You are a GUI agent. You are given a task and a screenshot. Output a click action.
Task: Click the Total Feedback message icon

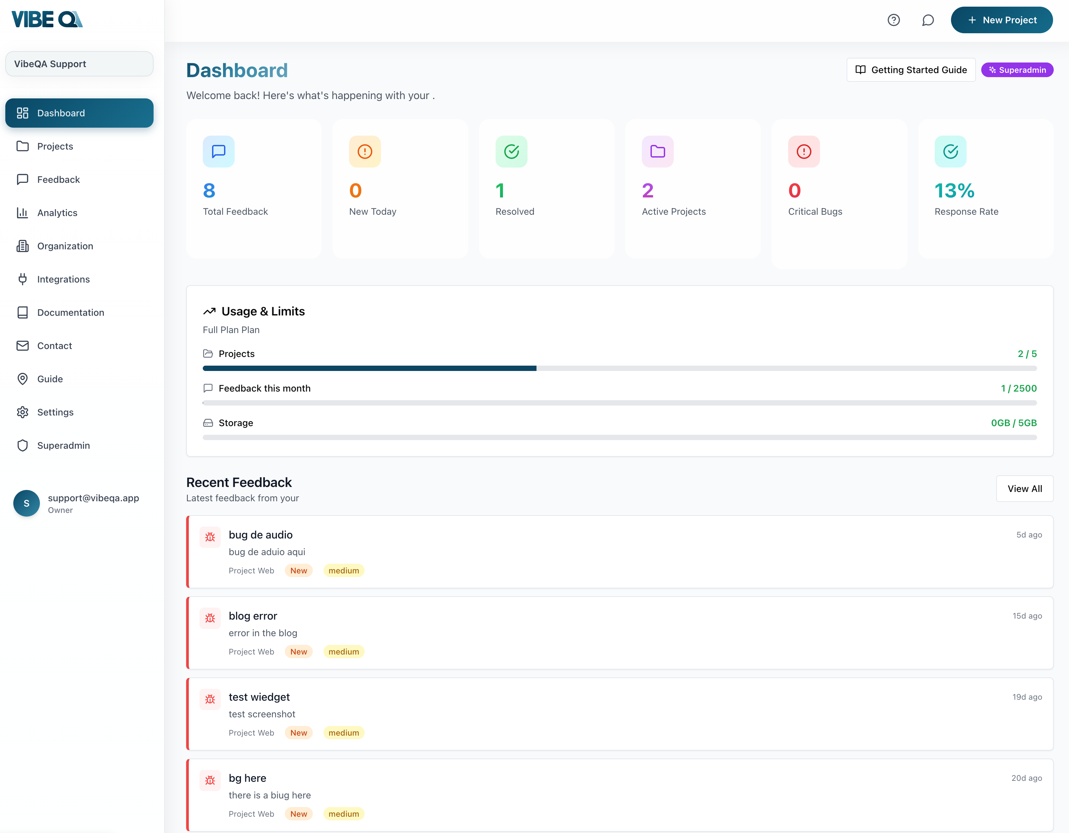218,151
